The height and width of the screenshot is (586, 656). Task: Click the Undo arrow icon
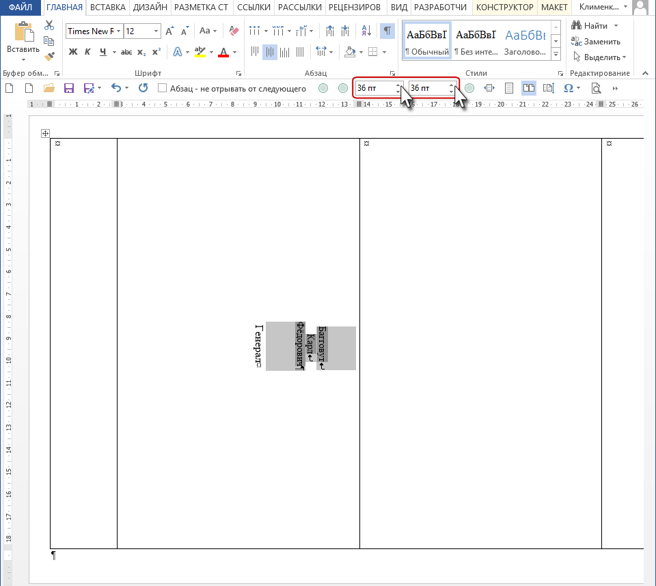[116, 88]
